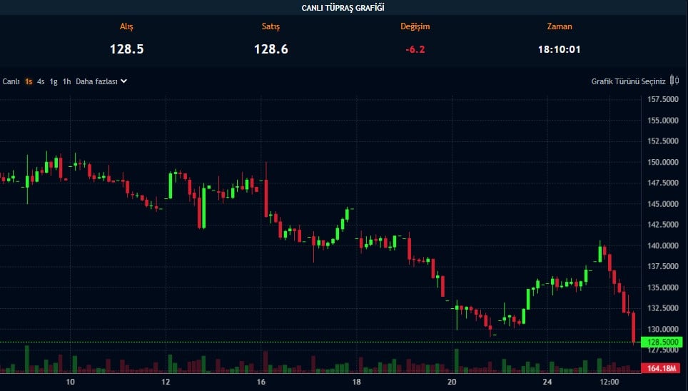Click the Satış price value 128.6

(x=270, y=49)
